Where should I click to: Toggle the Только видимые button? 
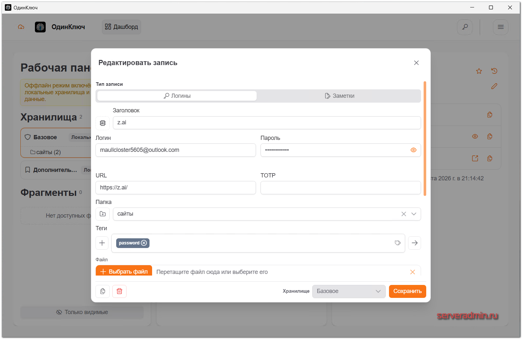[82, 312]
